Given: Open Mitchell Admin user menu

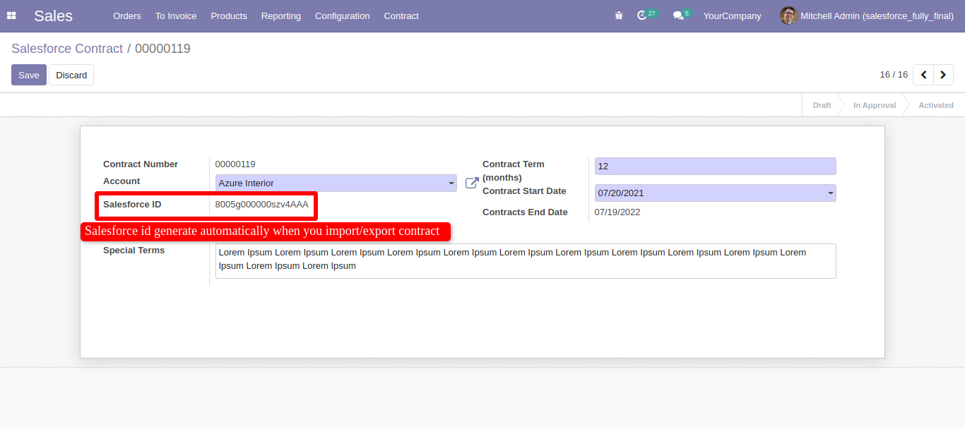Looking at the screenshot, I should (x=867, y=16).
